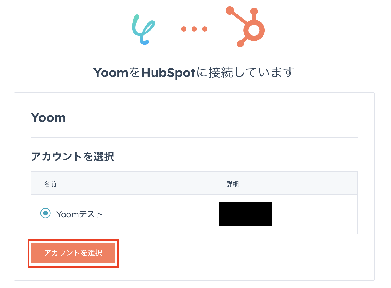
Task: Click the bold word HubSpot in the heading
Action: click(168, 73)
